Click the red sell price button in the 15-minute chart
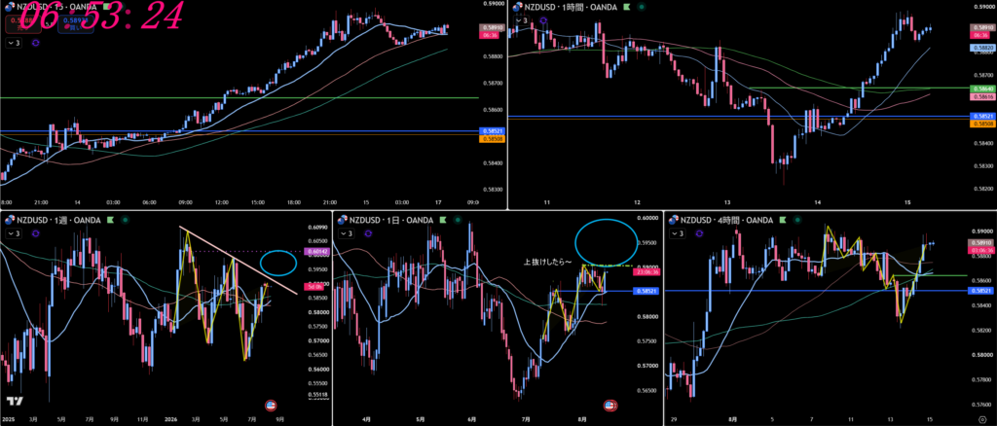Screen dimensions: 997x426 [23, 24]
